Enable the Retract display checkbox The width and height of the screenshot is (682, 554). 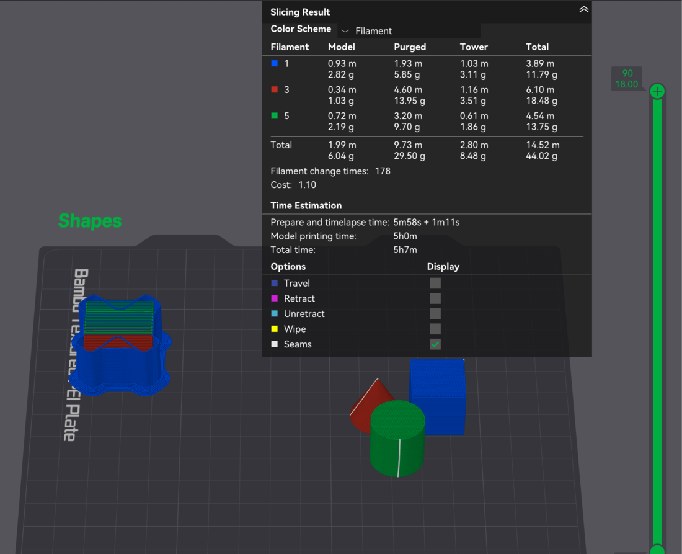click(435, 298)
